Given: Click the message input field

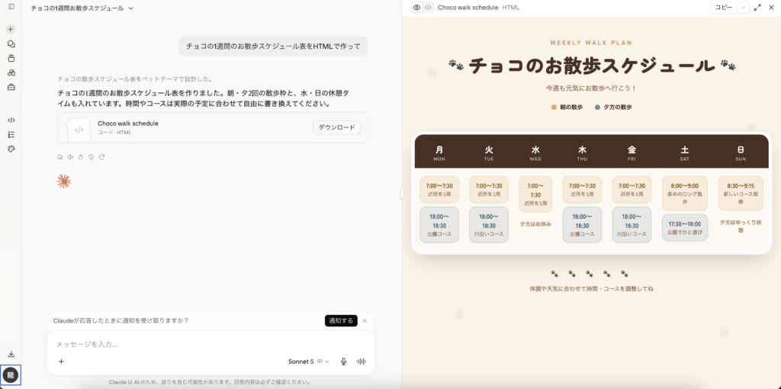Looking at the screenshot, I should point(211,344).
